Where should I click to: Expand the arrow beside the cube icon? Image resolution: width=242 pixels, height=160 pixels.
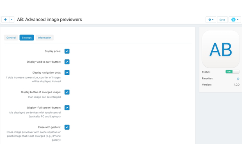point(237,20)
